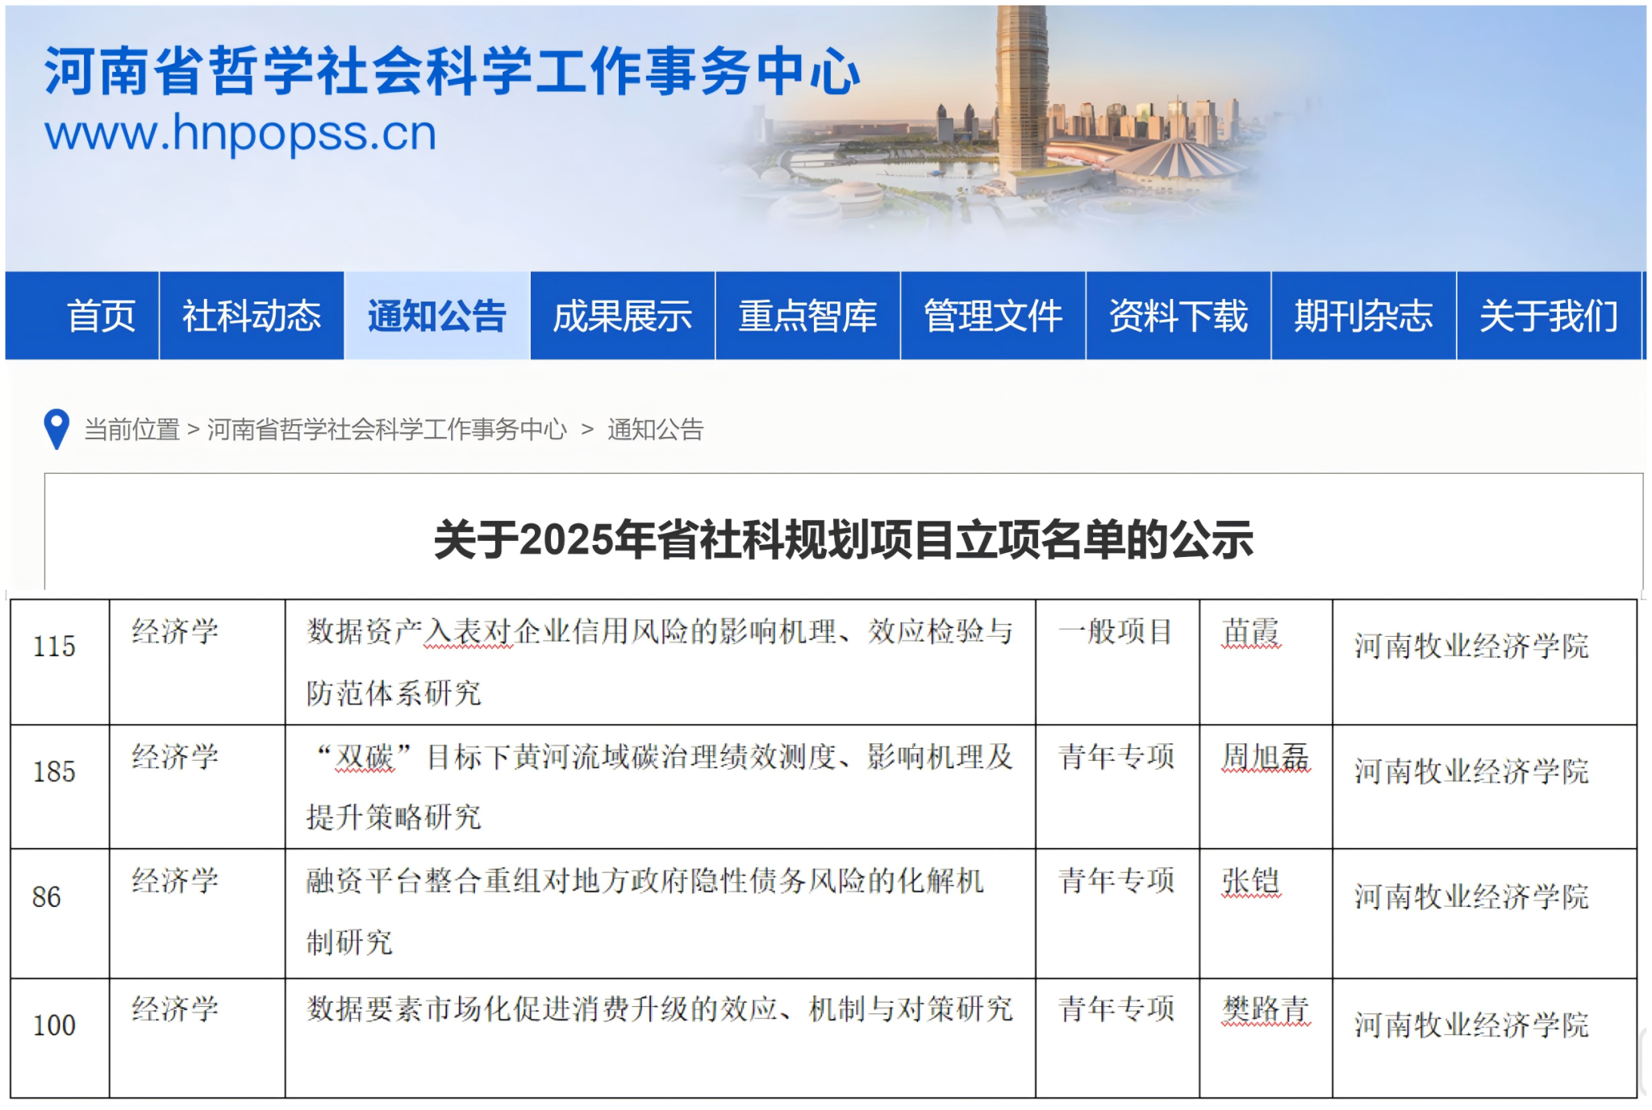Open the 资料下载 menu item
Screen dimensions: 1652x1110
tap(1178, 315)
